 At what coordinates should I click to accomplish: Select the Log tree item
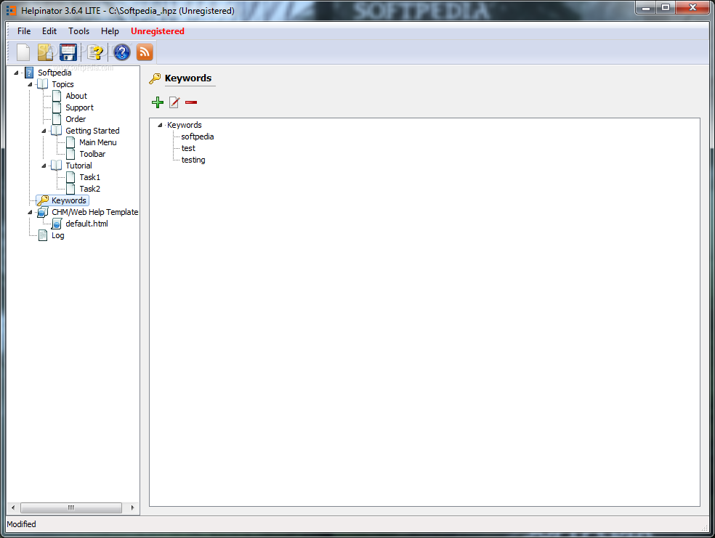(58, 235)
